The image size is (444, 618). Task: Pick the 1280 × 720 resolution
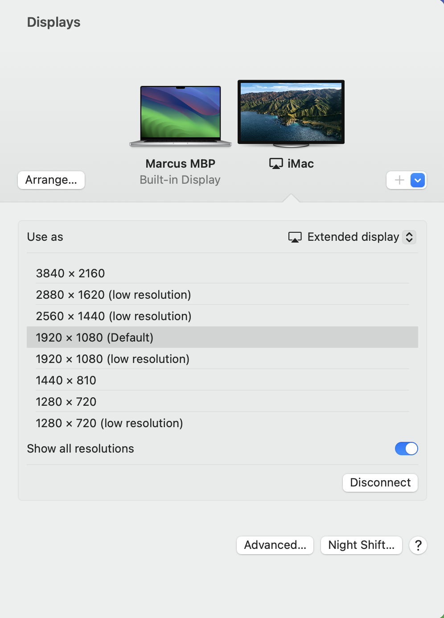[66, 402]
